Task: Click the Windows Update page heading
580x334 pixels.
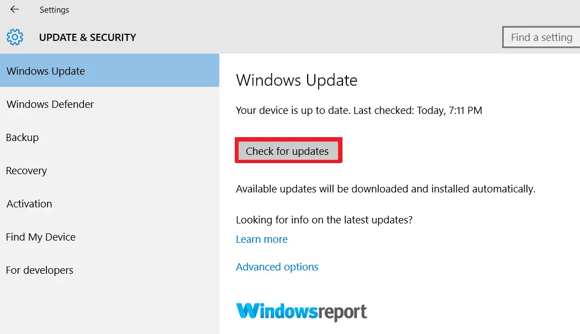Action: point(297,80)
